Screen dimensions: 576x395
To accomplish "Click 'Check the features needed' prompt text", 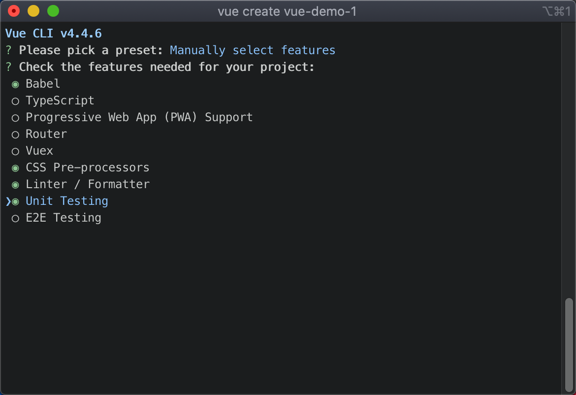I will (x=167, y=67).
